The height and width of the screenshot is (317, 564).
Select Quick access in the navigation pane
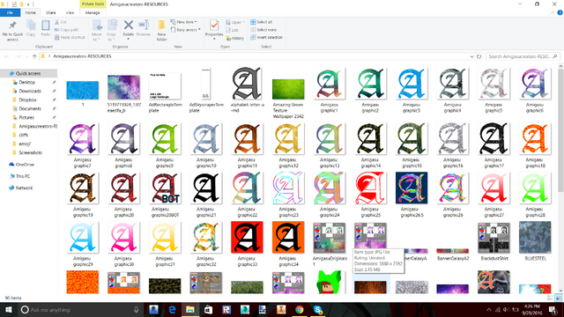(x=28, y=73)
